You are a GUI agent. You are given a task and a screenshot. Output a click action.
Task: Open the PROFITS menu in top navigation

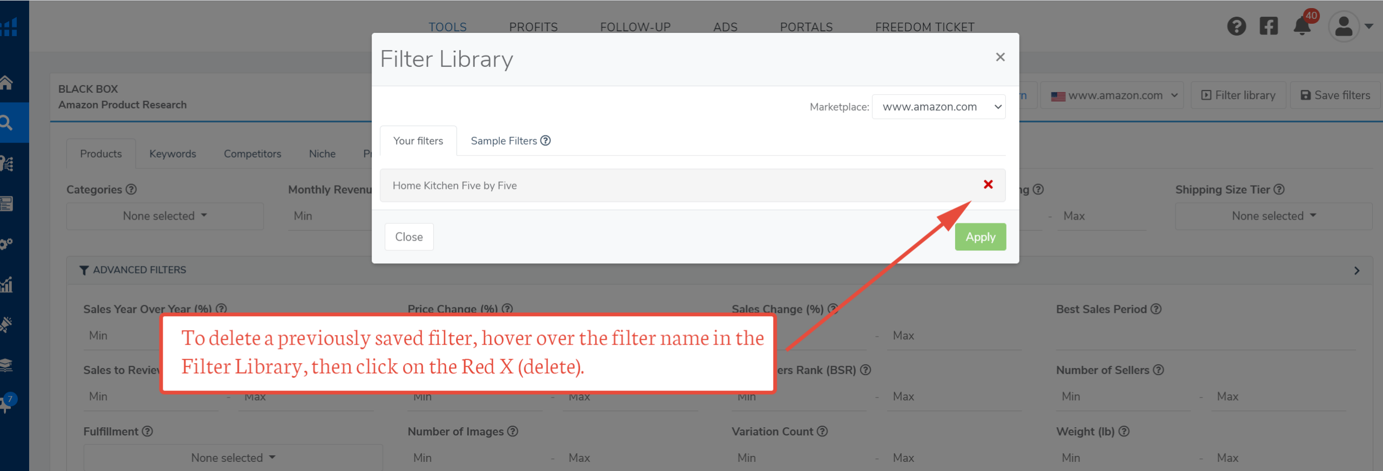click(533, 27)
